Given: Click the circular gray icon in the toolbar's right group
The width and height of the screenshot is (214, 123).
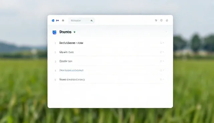Looking at the screenshot, I should tap(161, 20).
